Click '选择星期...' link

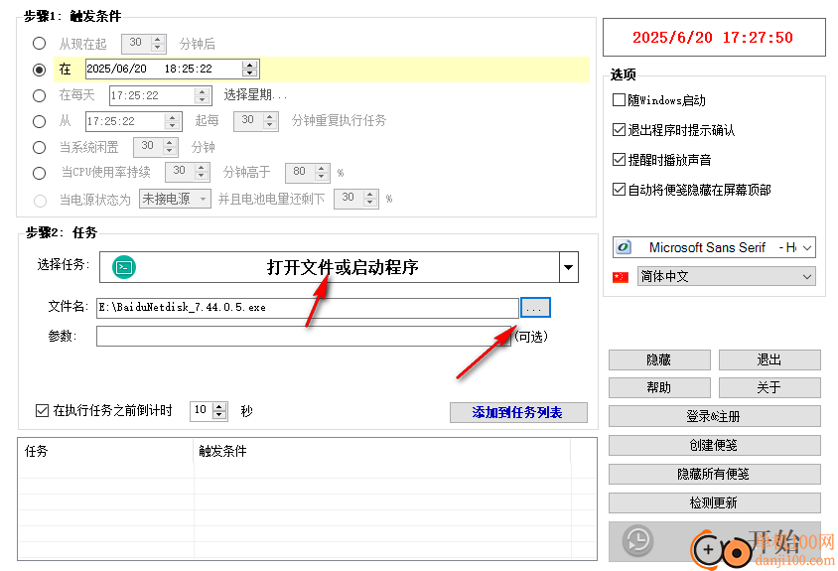click(255, 95)
